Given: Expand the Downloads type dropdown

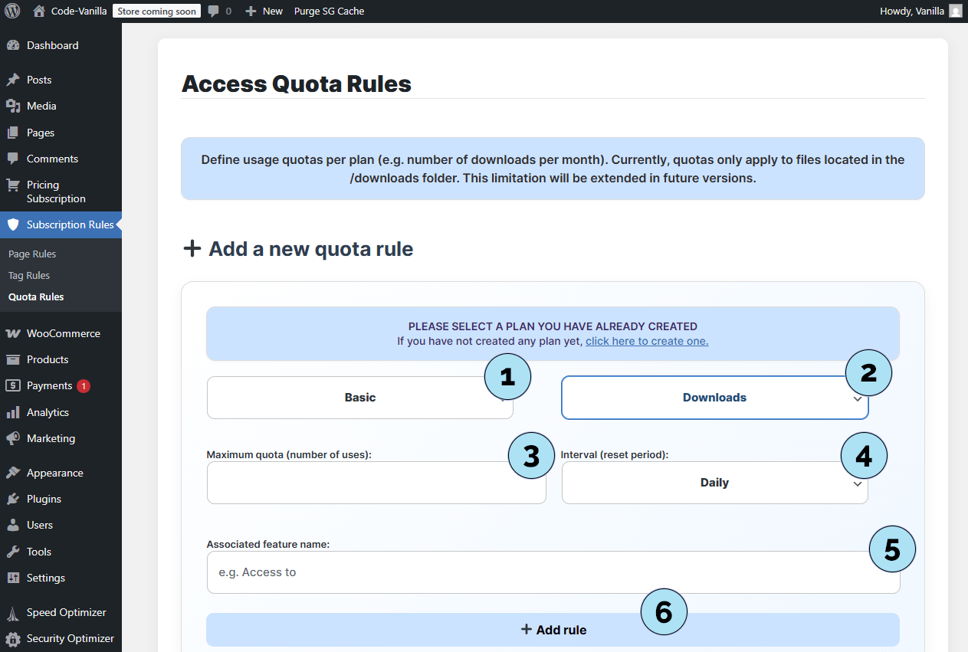Looking at the screenshot, I should [x=714, y=398].
